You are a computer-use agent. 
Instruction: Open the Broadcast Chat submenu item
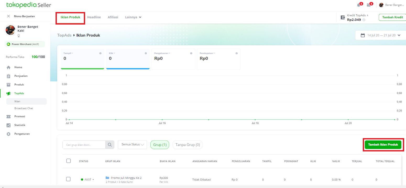point(24,108)
